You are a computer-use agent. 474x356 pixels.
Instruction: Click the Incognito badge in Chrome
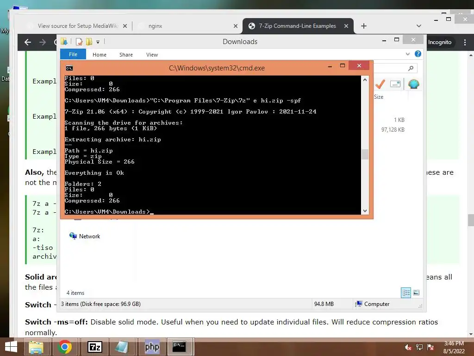[440, 42]
